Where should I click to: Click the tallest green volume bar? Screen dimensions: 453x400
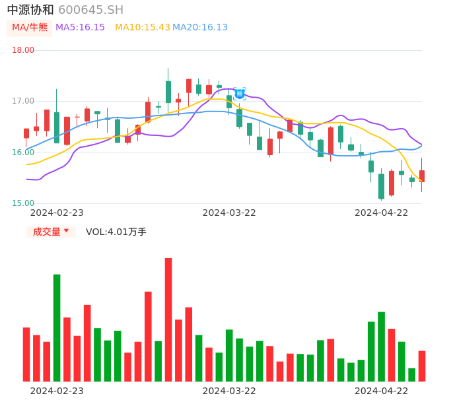57,327
